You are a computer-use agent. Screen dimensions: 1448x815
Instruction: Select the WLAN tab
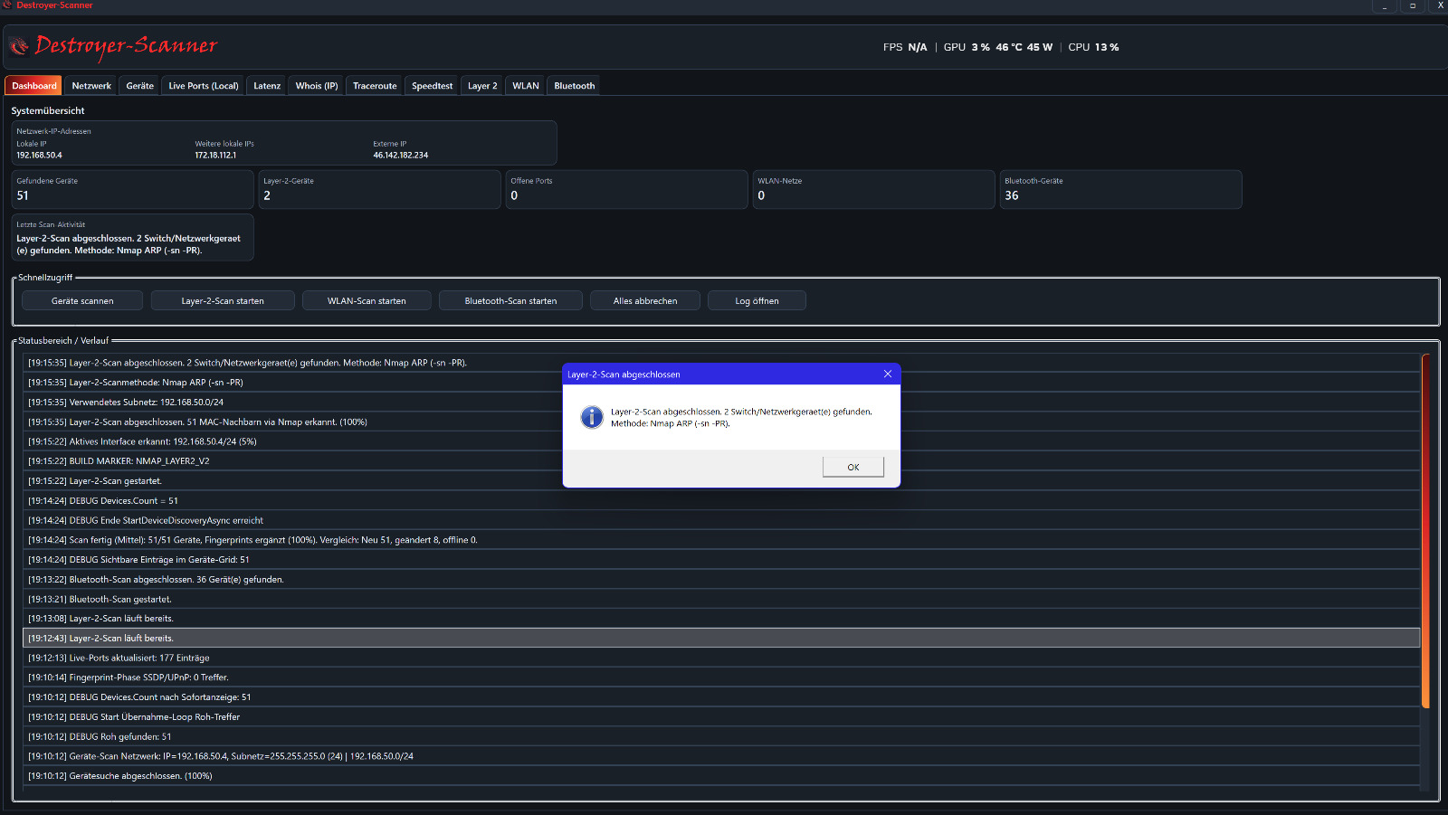point(526,86)
